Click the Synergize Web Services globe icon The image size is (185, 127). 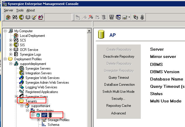22,78
